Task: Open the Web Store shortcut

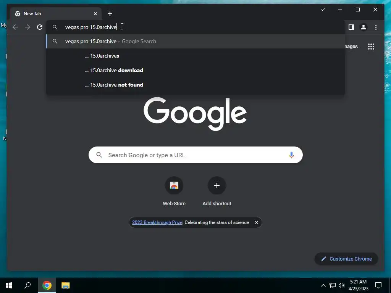Action: 174,192
